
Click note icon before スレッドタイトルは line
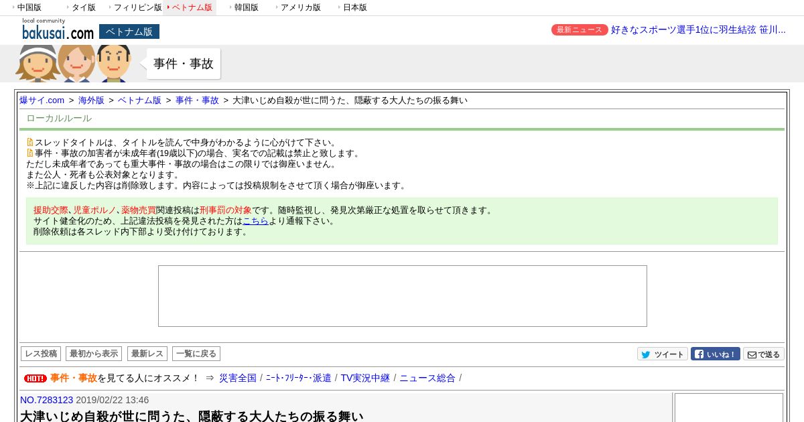point(30,143)
